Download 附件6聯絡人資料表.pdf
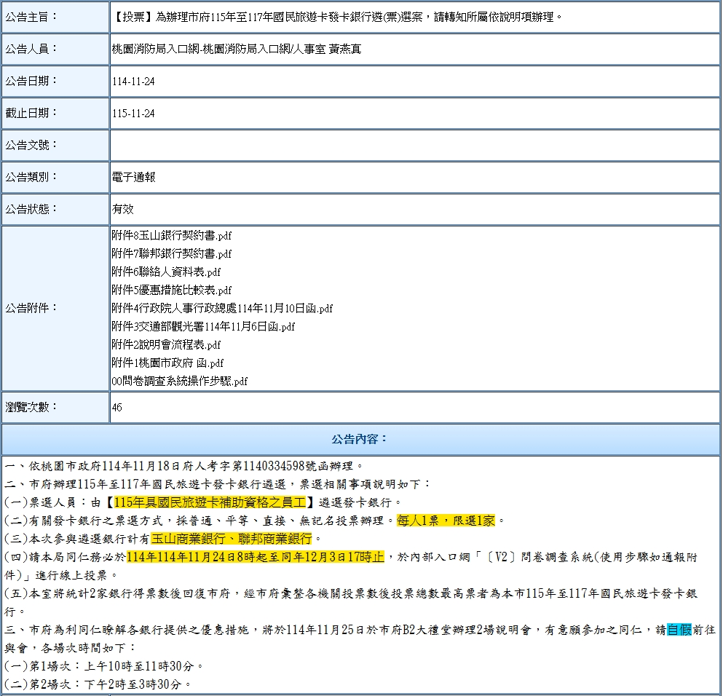 (166, 272)
